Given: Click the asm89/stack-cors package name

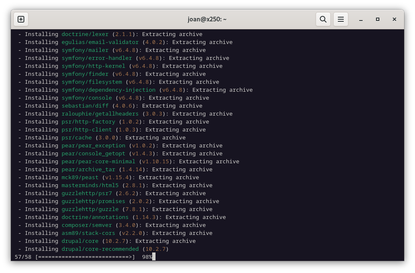Looking at the screenshot, I should click(x=88, y=233).
